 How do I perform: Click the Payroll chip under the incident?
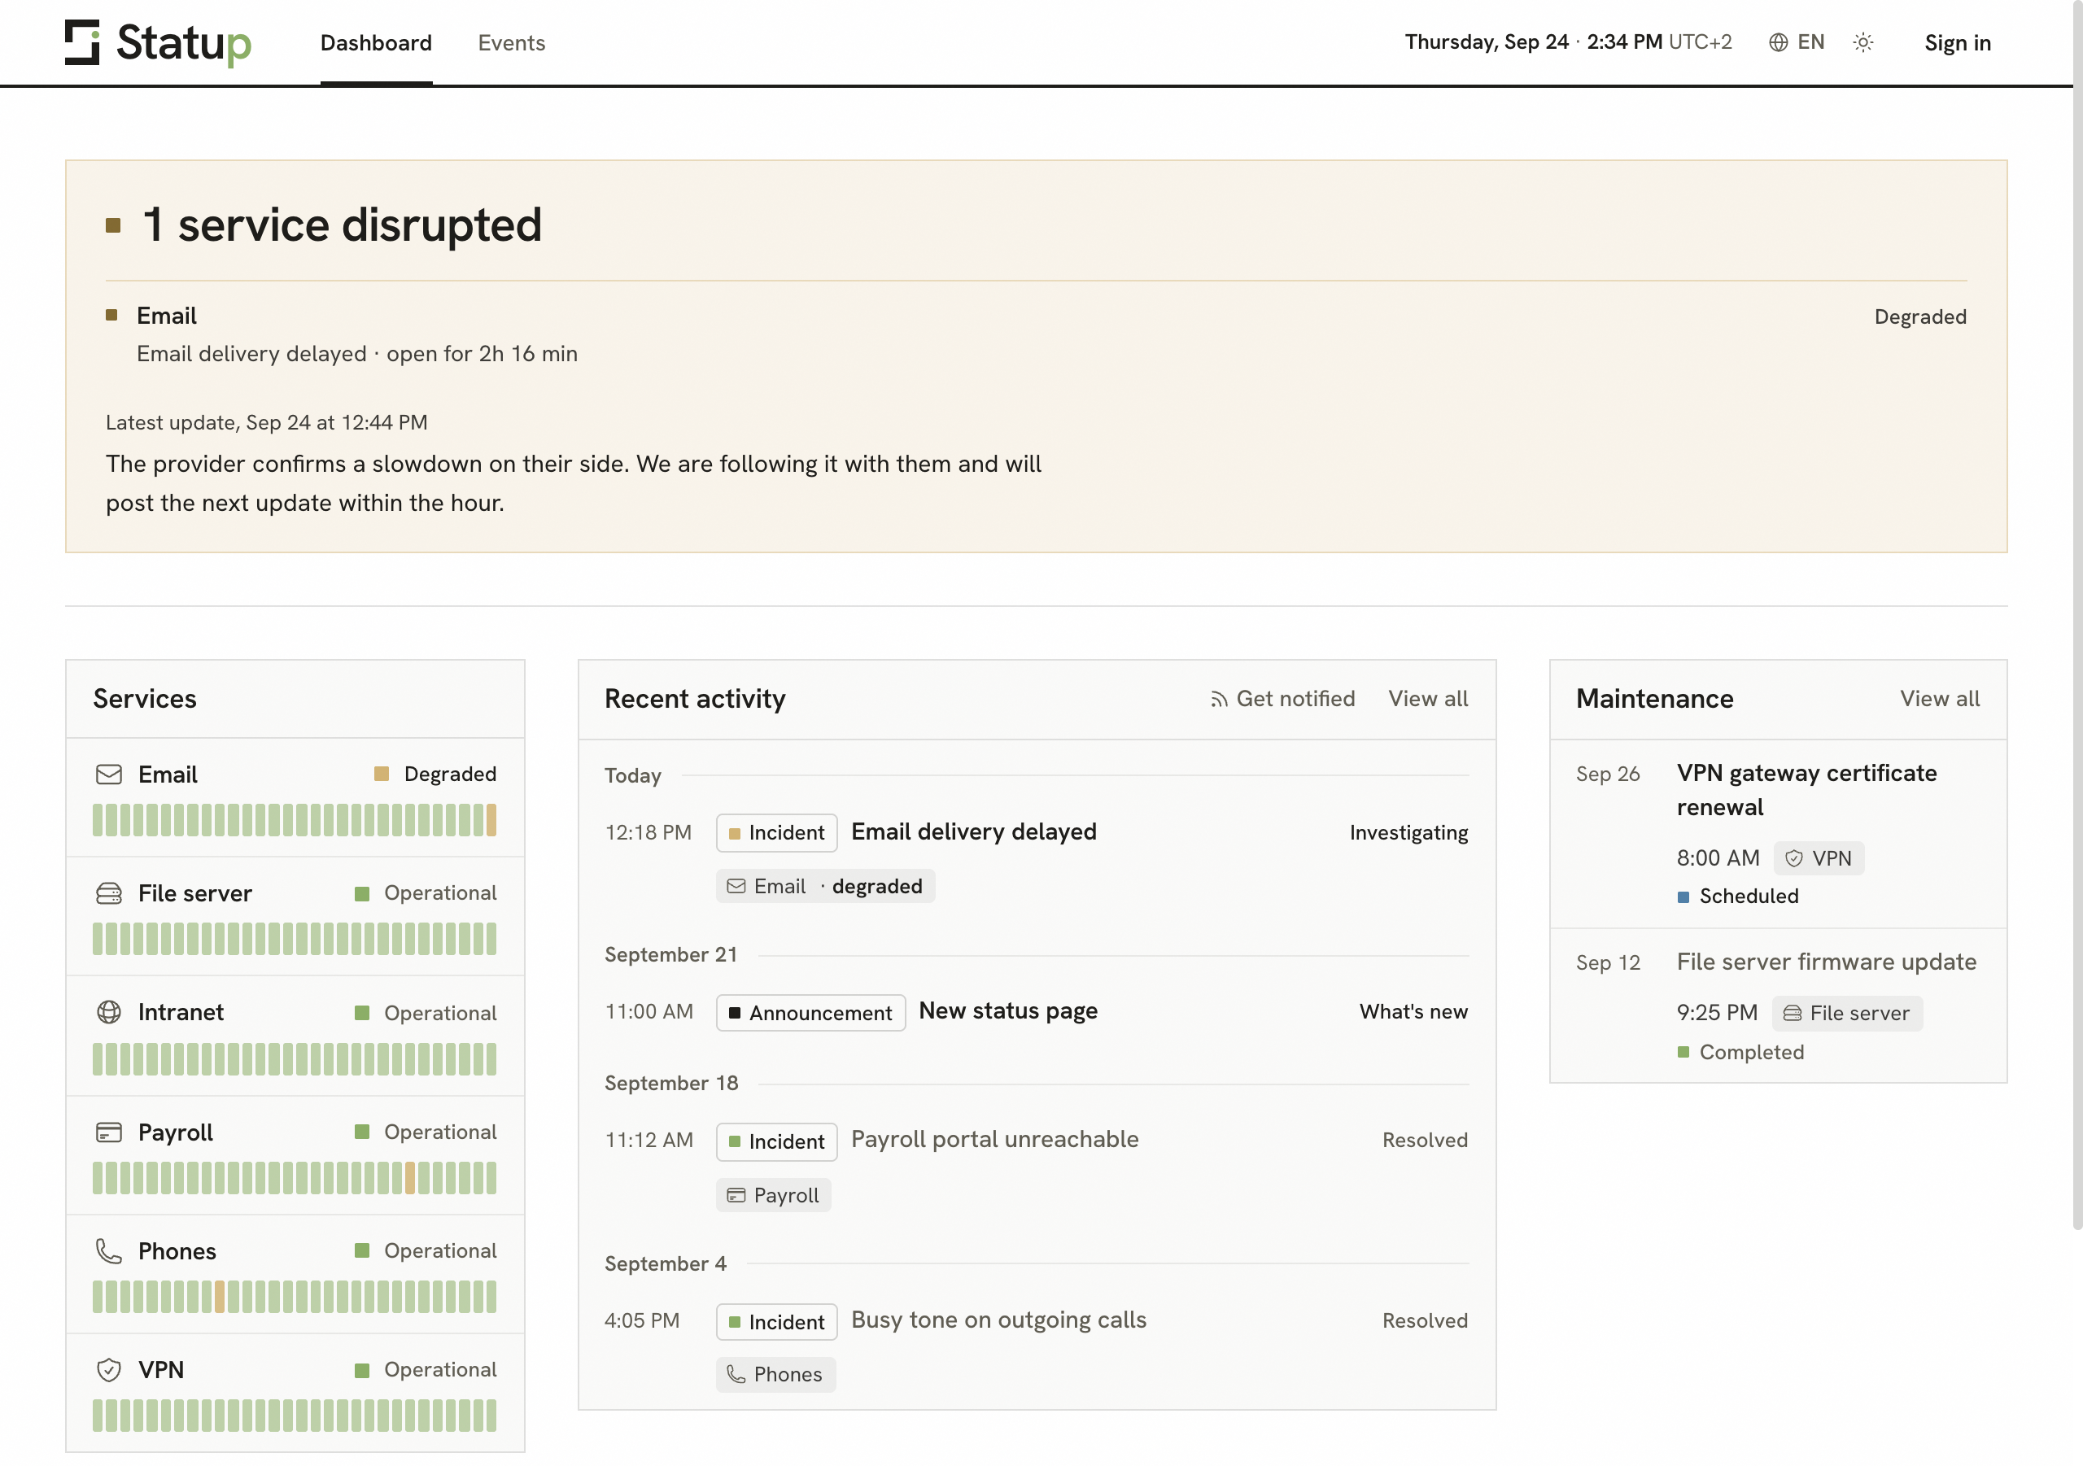coord(773,1196)
